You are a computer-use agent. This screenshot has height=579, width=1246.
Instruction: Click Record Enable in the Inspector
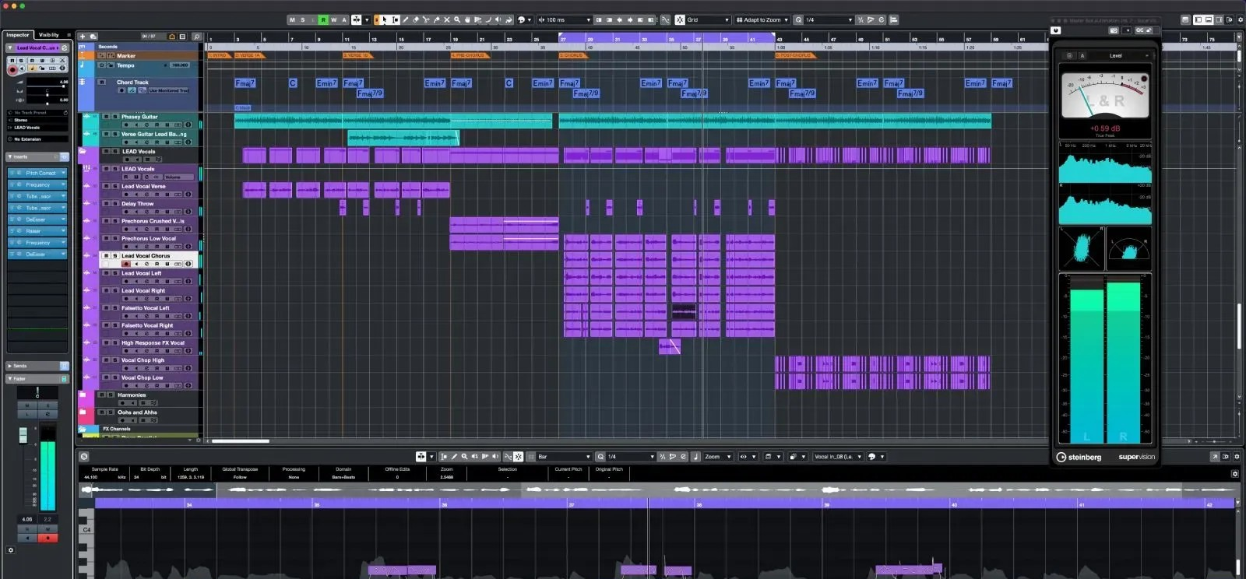[12, 69]
